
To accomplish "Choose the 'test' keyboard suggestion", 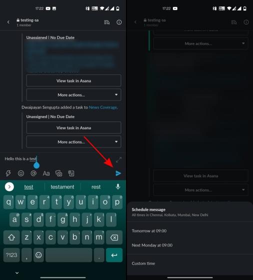I will coord(28,187).
